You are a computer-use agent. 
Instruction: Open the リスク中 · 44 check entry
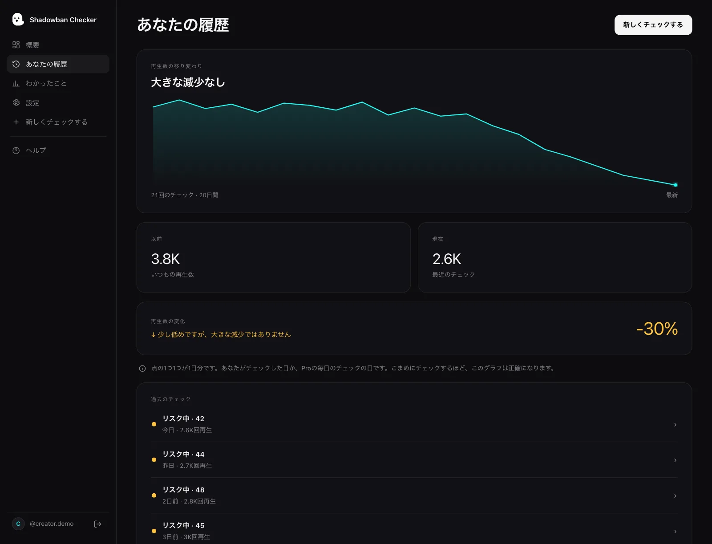414,460
